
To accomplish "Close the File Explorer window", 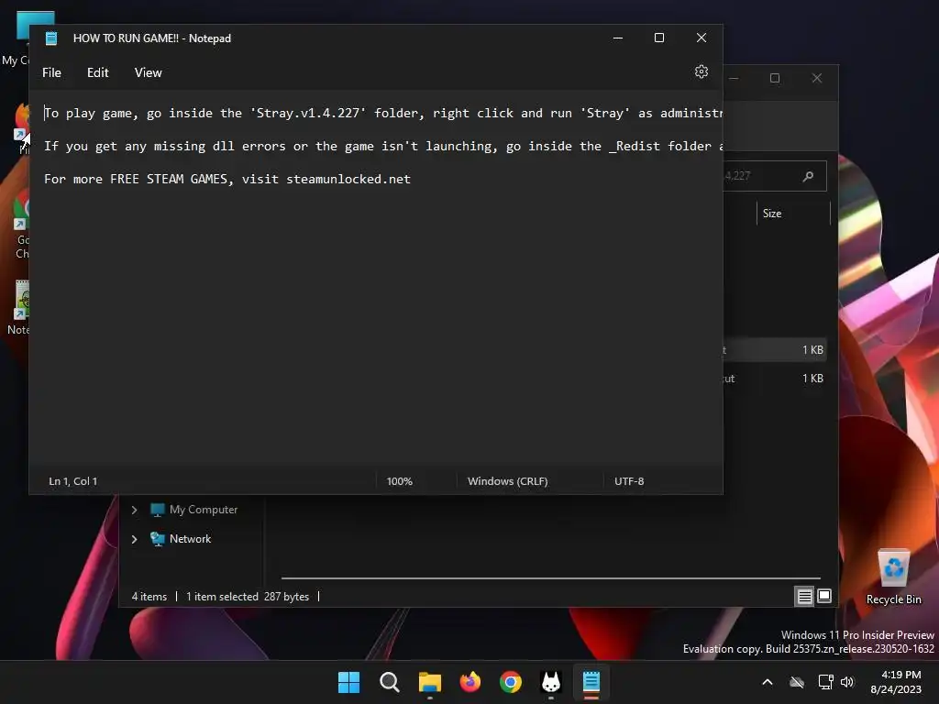I will pos(817,78).
